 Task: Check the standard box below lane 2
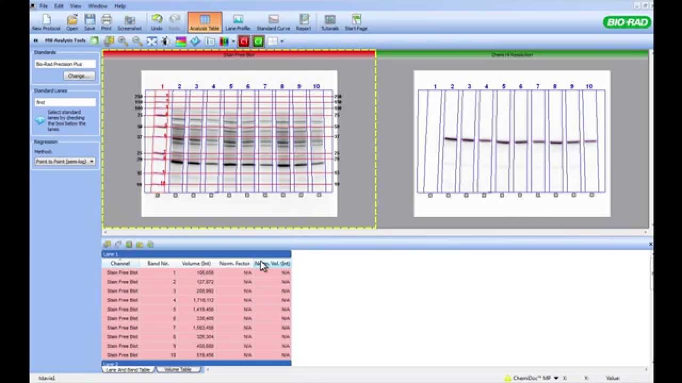tap(175, 195)
